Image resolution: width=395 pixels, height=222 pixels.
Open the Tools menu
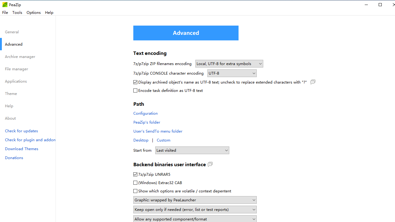click(x=17, y=13)
